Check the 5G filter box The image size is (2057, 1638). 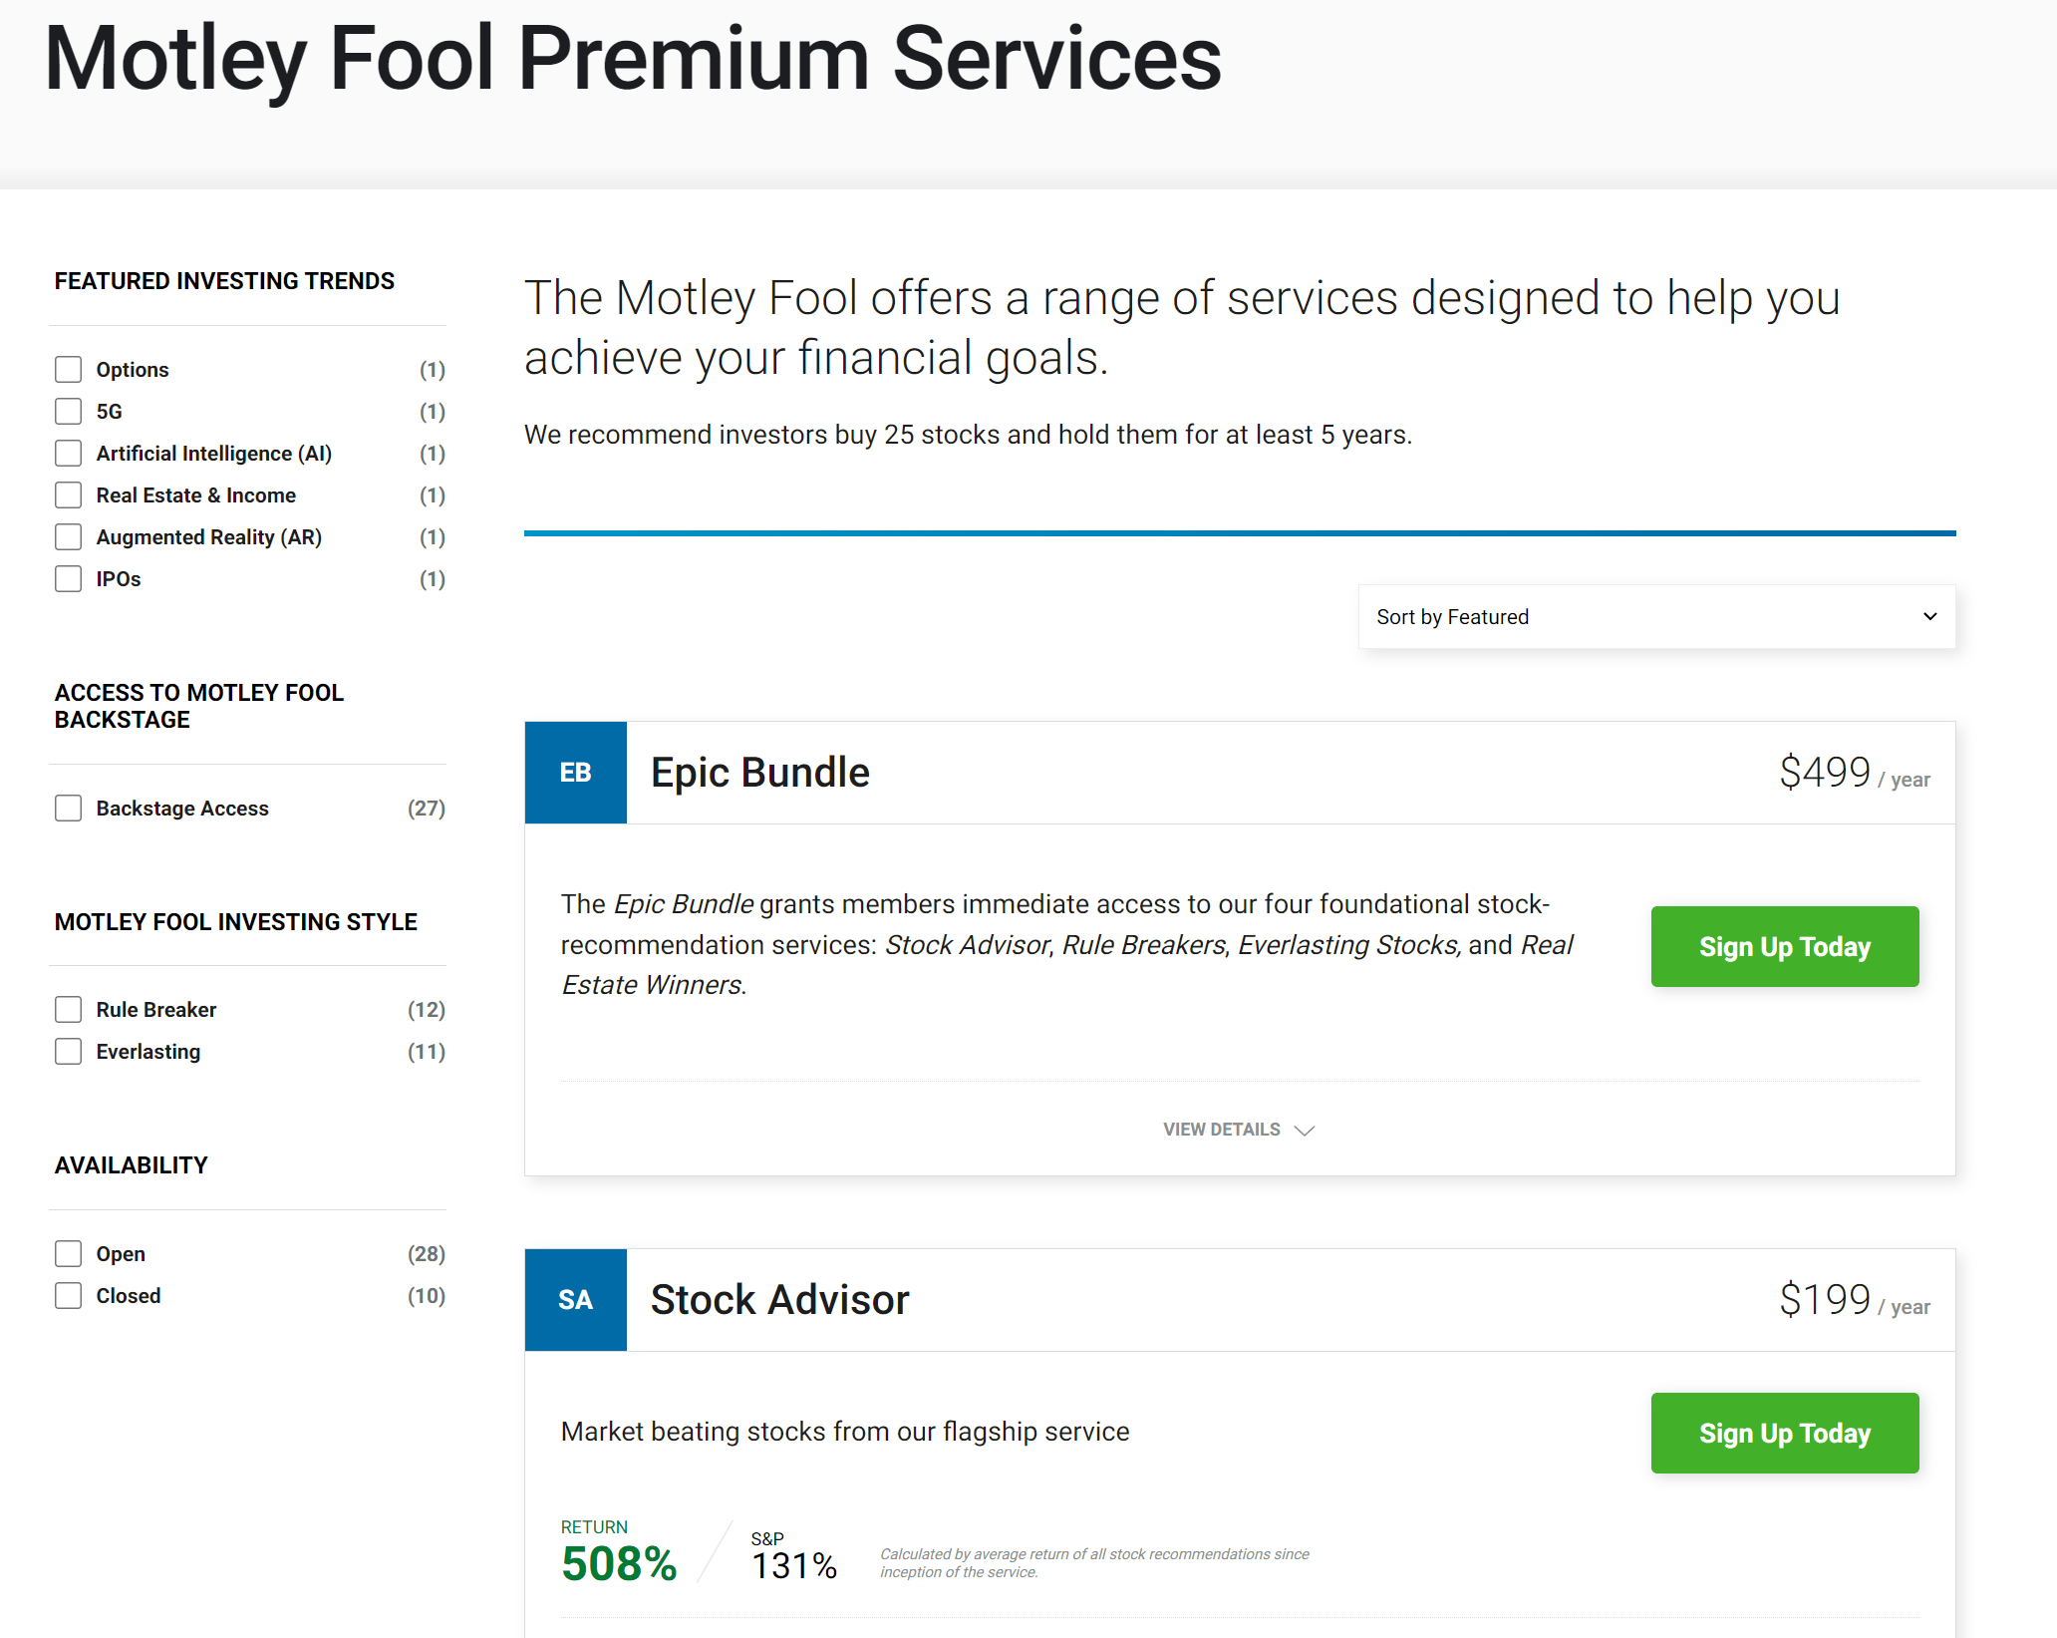69,412
